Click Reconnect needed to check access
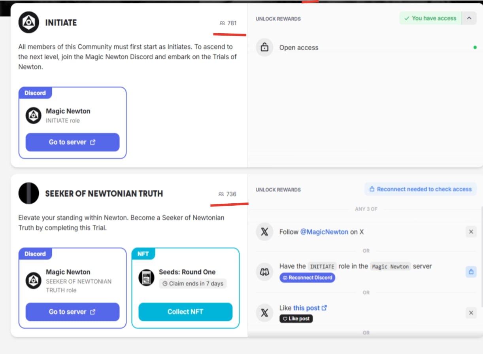 420,189
